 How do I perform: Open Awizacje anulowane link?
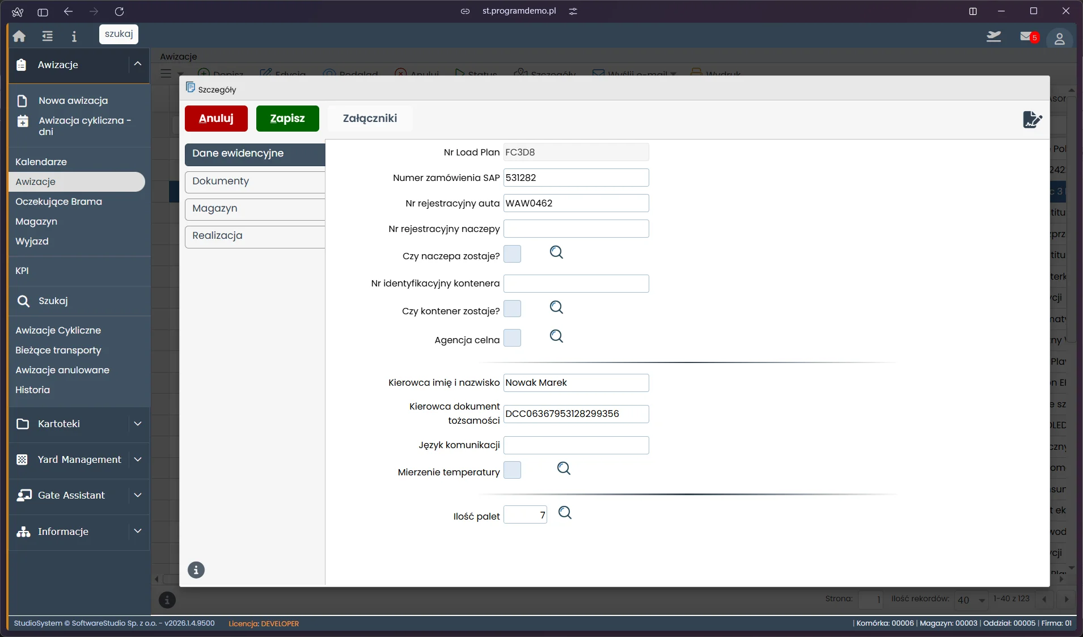tap(62, 370)
